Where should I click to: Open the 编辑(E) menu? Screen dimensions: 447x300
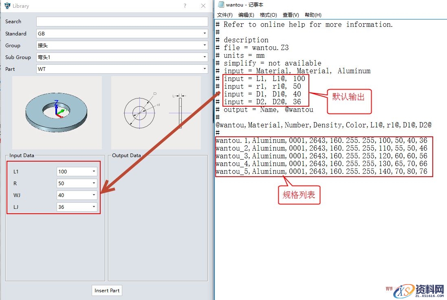click(x=246, y=15)
